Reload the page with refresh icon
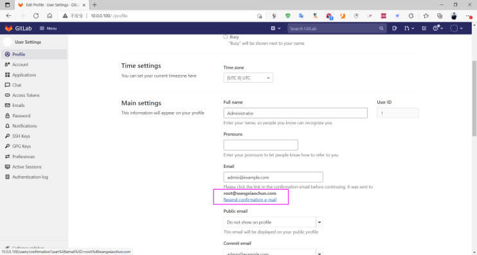The width and height of the screenshot is (477, 255). (36, 16)
